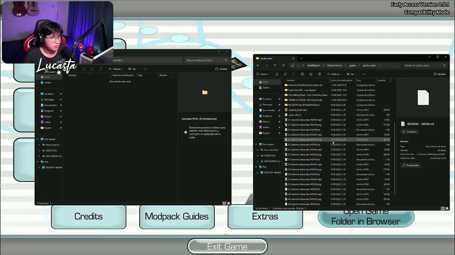Collapse Este equipo in packs_voice sidebar
Viewport: 455px width, 255px height.
(x=256, y=144)
